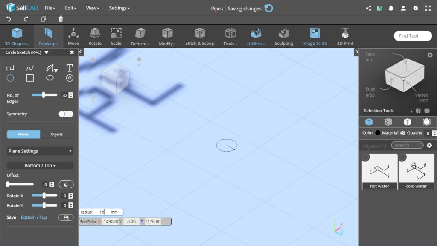Viewport: 437px width, 246px height.
Task: Open the Modify dropdown
Action: (x=167, y=37)
